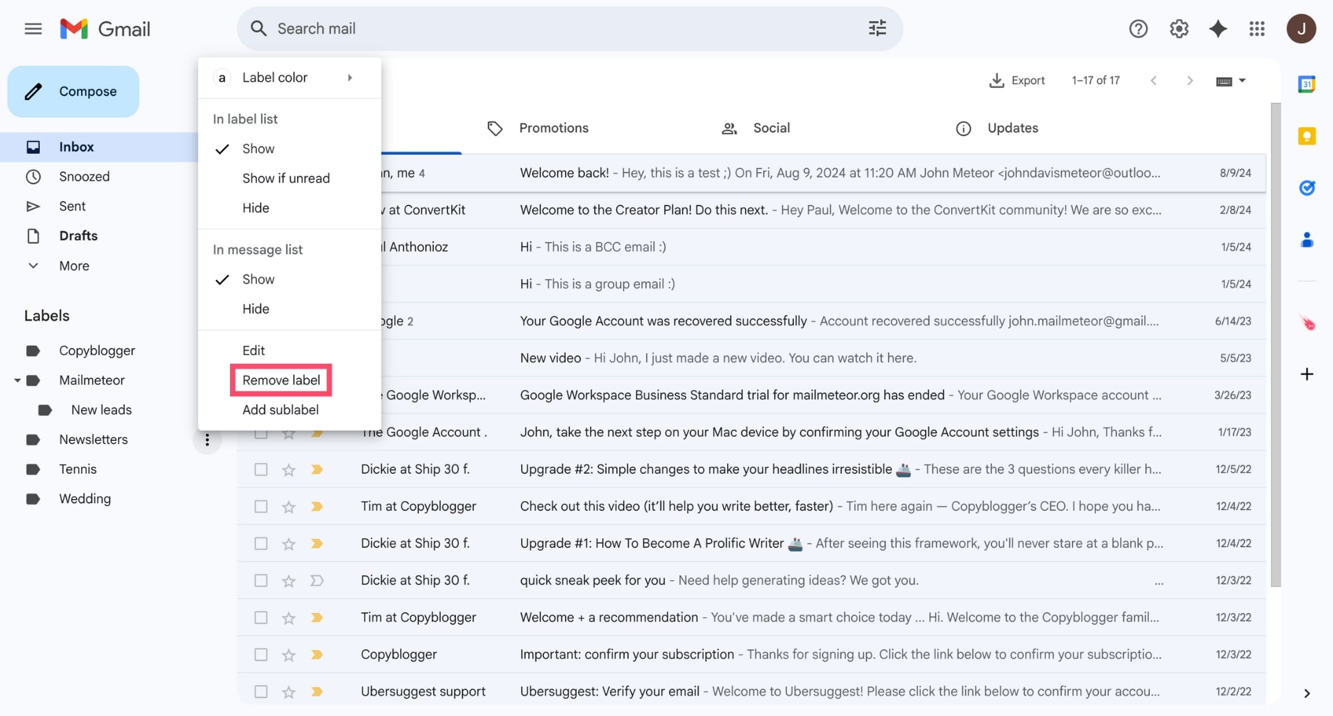Open Google Keep side panel icon

pyautogui.click(x=1306, y=136)
